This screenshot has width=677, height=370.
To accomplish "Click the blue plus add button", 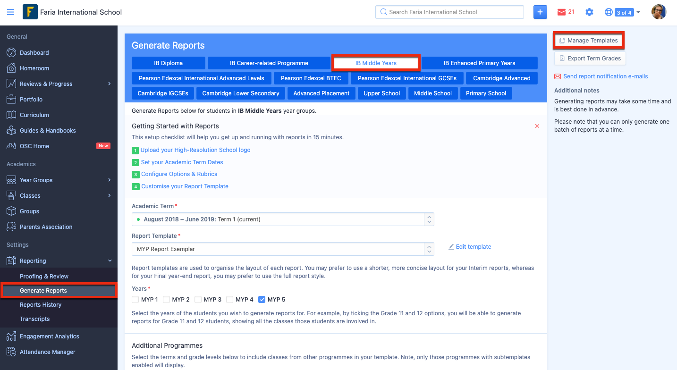I will [x=540, y=12].
